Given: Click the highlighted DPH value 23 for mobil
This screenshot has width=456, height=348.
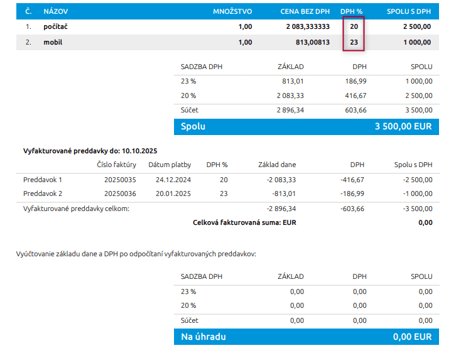Looking at the screenshot, I should [x=353, y=43].
